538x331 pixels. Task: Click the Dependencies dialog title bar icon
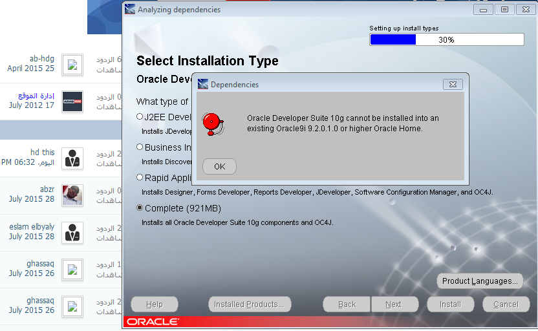point(203,84)
